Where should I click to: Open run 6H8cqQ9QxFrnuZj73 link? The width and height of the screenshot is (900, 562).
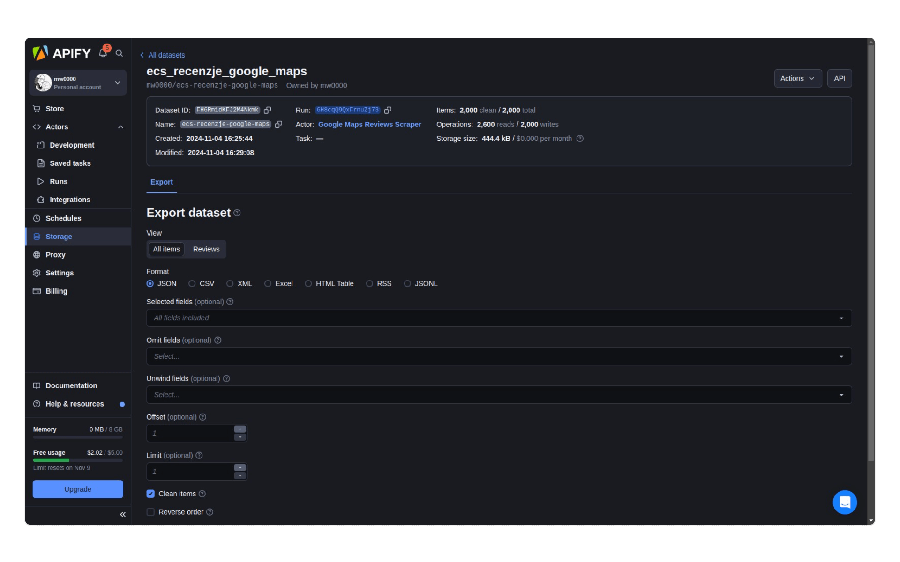coord(347,110)
